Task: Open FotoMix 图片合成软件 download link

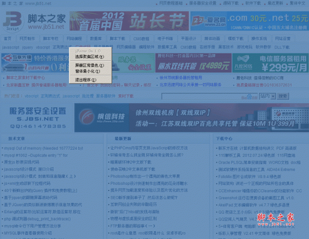Action: 250,177
